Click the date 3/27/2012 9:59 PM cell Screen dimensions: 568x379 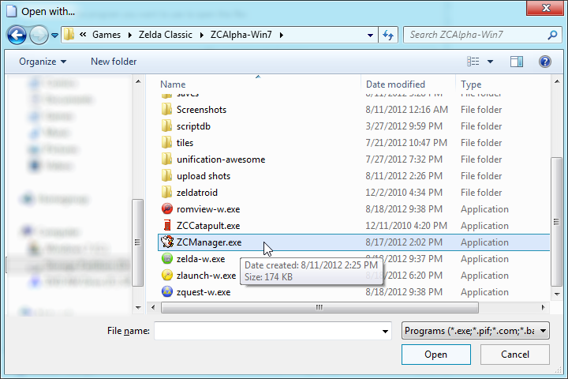[404, 126]
